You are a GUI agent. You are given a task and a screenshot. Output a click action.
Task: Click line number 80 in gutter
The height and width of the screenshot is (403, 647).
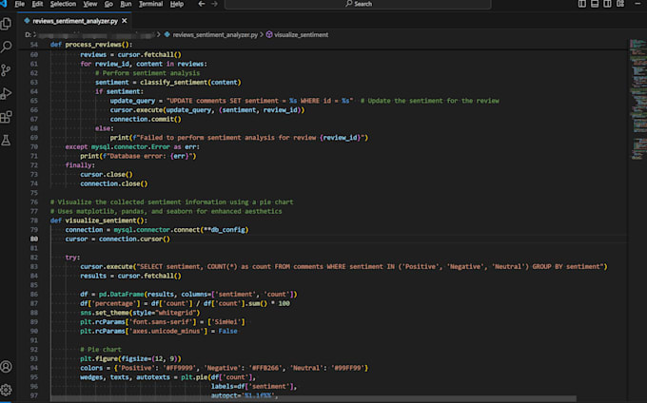pyautogui.click(x=34, y=239)
